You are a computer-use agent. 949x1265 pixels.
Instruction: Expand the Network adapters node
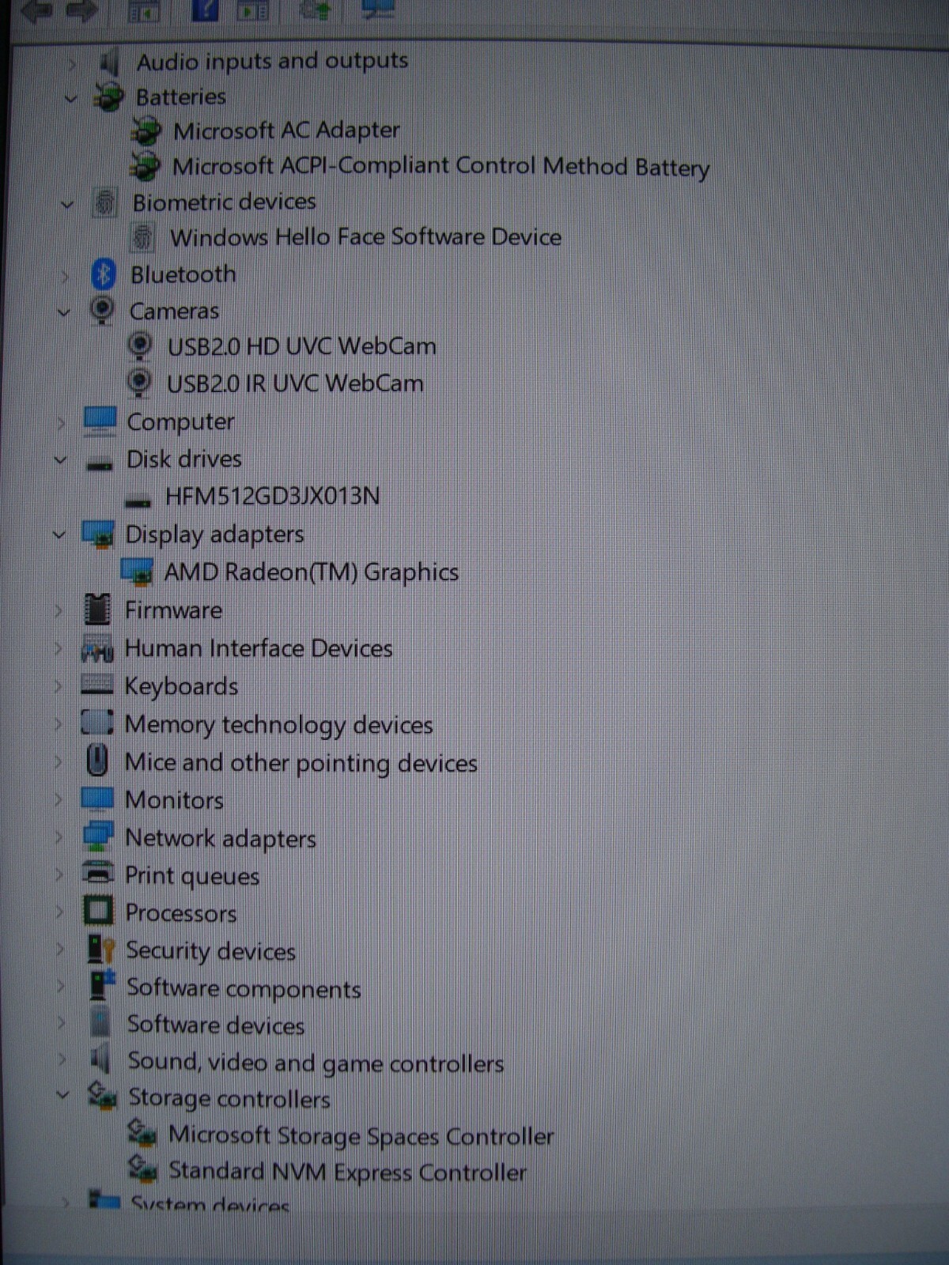[x=59, y=837]
